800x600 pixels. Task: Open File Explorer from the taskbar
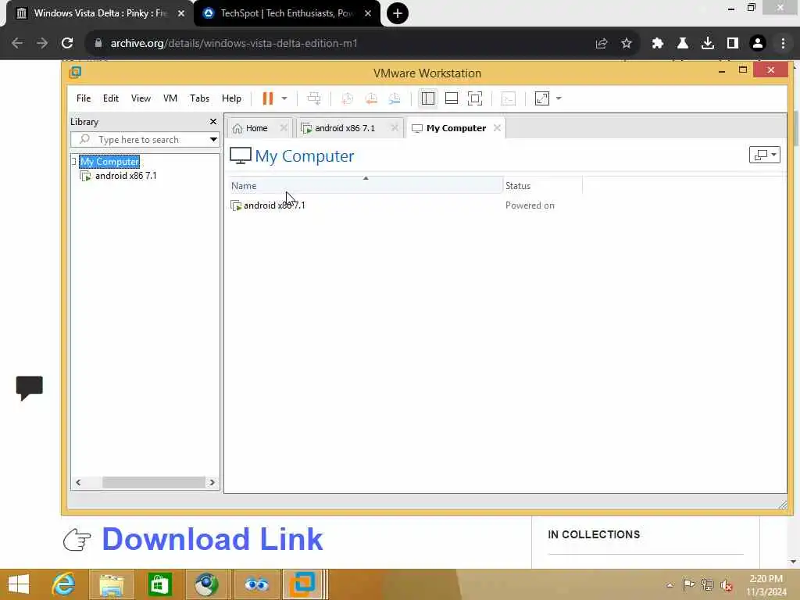pos(111,584)
